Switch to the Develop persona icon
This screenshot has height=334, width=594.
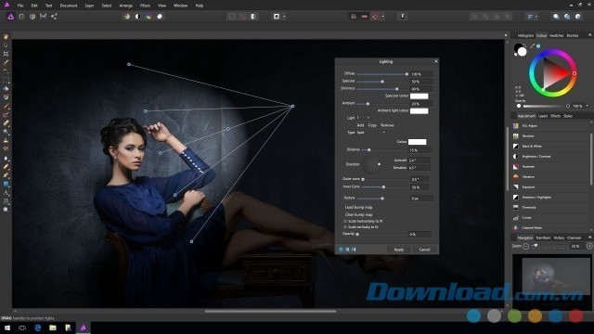click(x=32, y=17)
